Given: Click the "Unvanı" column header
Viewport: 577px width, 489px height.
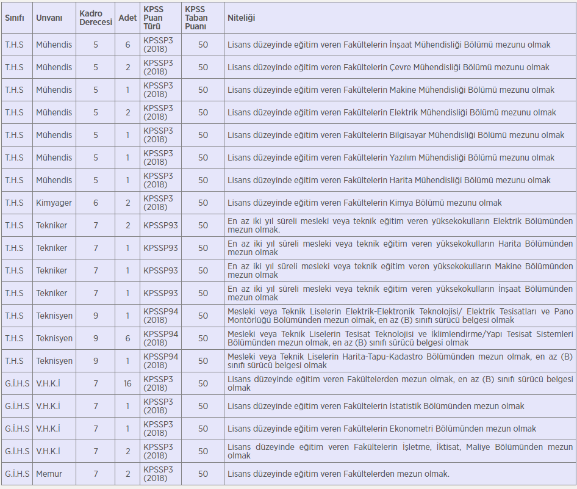Looking at the screenshot, I should (49, 18).
